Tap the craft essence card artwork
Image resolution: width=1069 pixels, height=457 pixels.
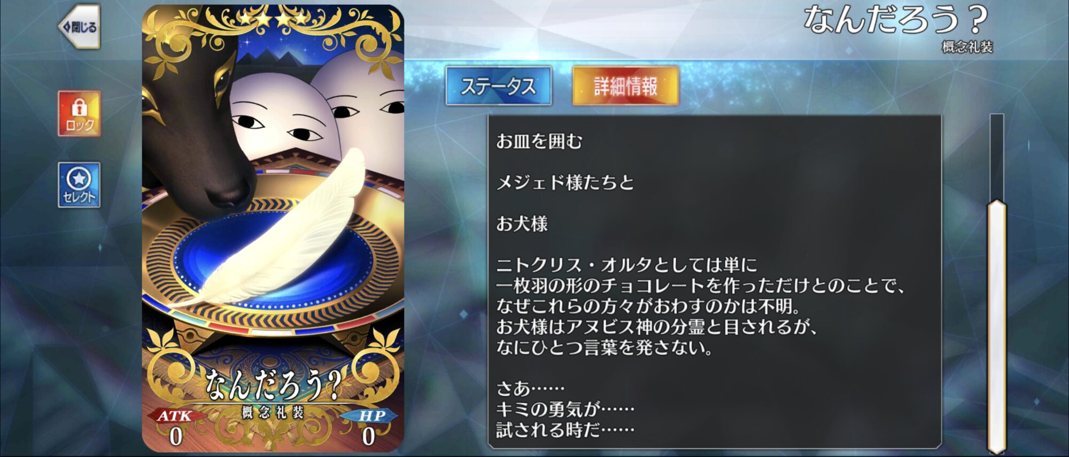tap(273, 228)
